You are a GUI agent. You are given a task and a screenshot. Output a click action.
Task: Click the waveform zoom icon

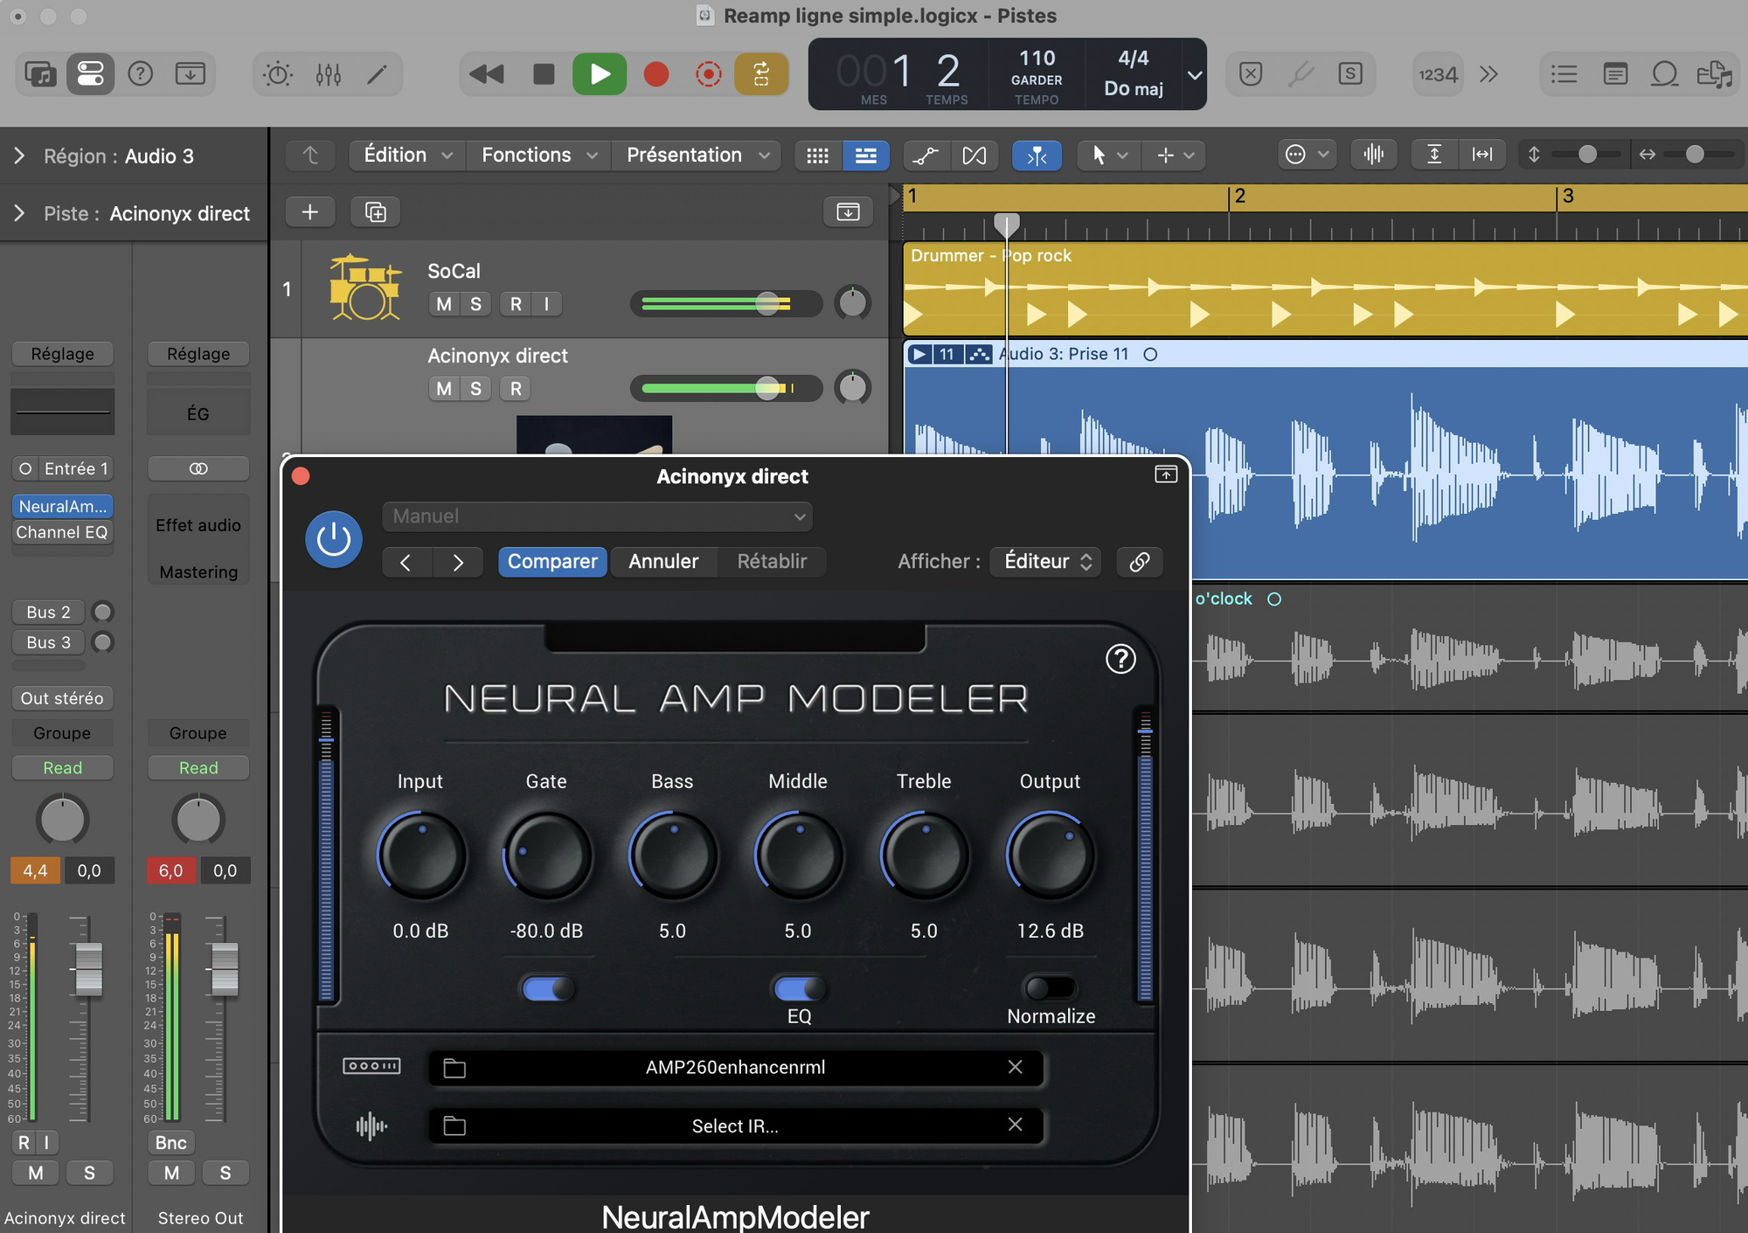1373,156
